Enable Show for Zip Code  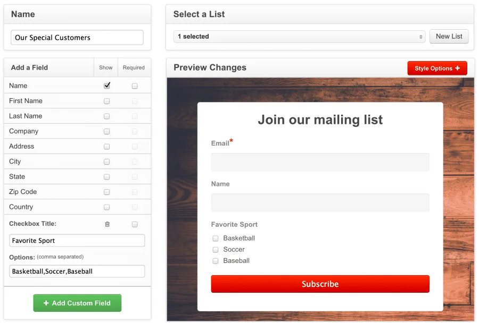tap(106, 192)
